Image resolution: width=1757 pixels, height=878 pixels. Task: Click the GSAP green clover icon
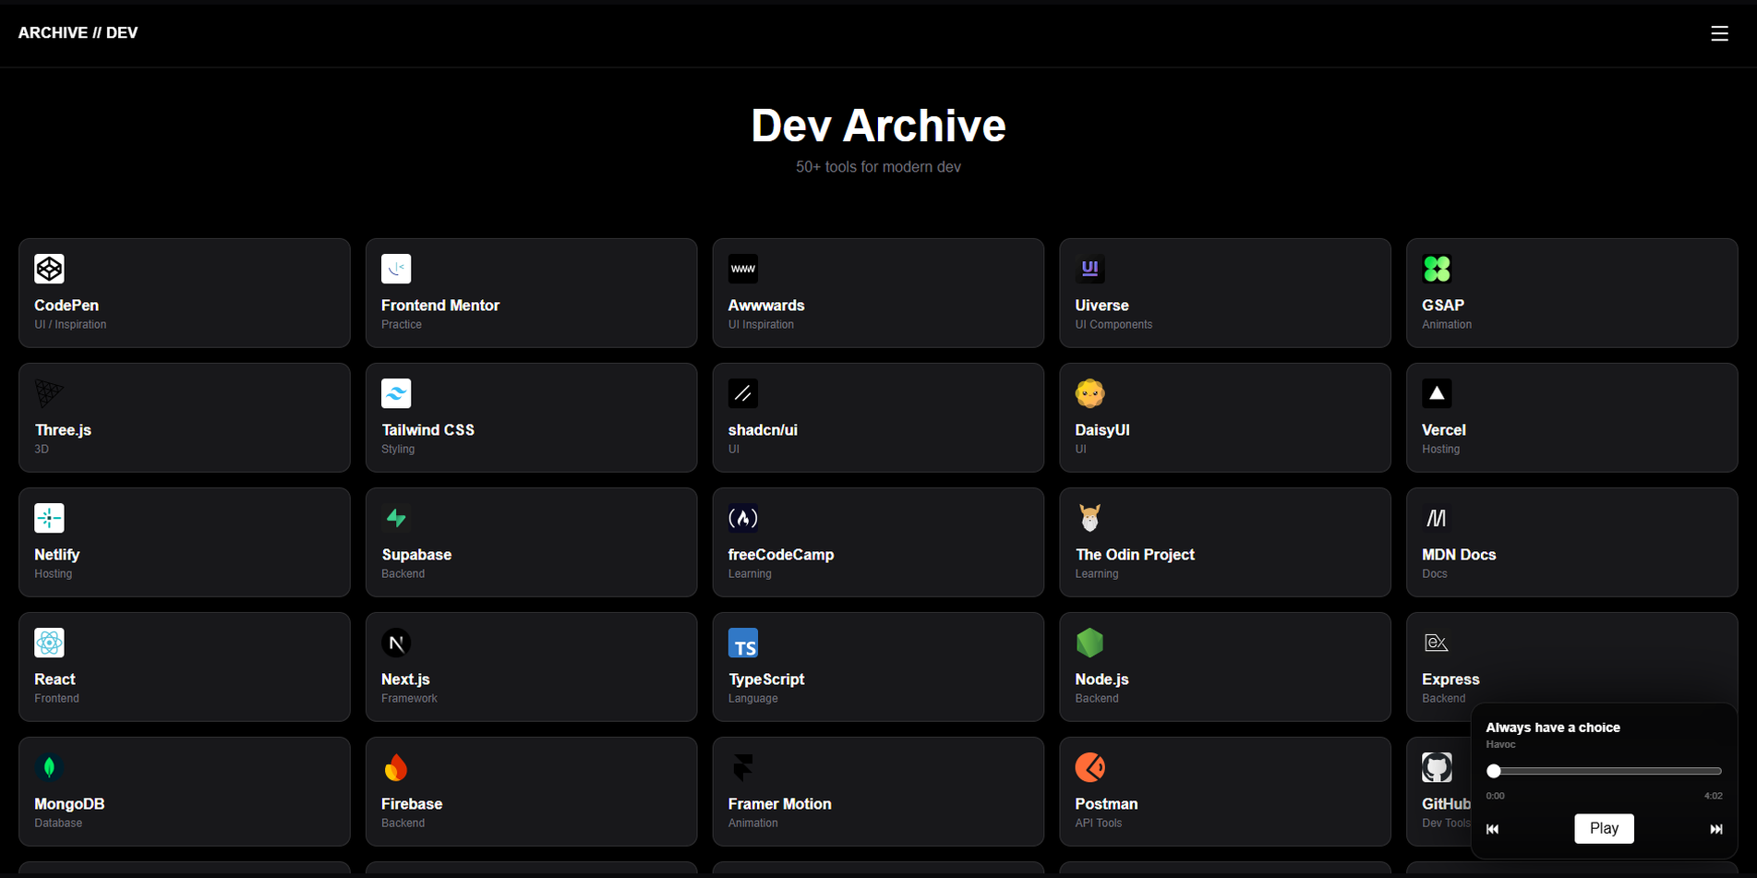(x=1437, y=269)
